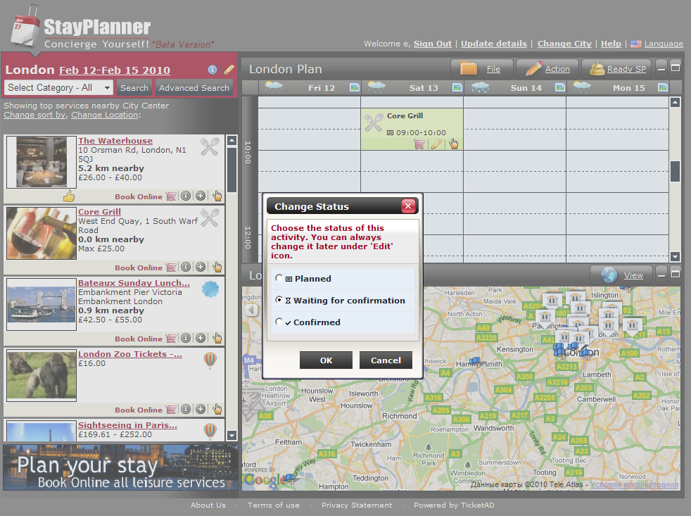
Task: Click the cart icon for Core Grill listing
Action: tap(171, 268)
